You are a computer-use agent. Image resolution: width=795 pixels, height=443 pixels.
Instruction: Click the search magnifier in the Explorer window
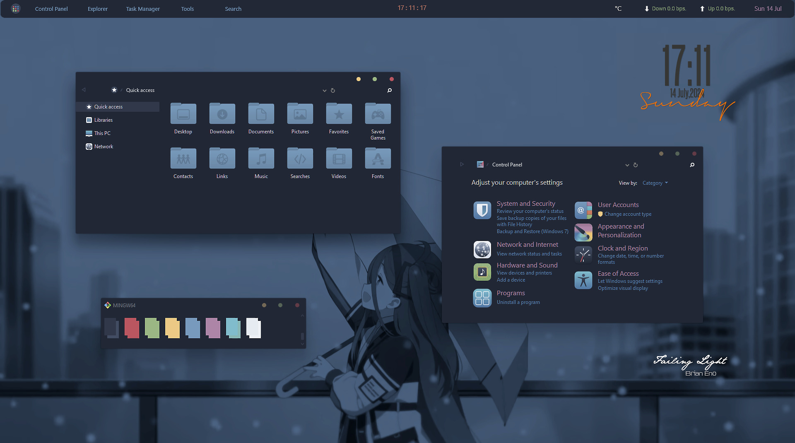389,90
